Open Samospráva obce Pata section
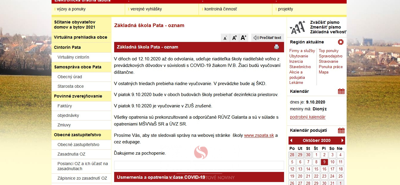The image size is (400, 185). 81,67
